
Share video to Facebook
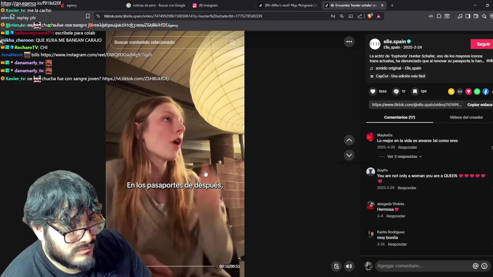click(x=486, y=92)
